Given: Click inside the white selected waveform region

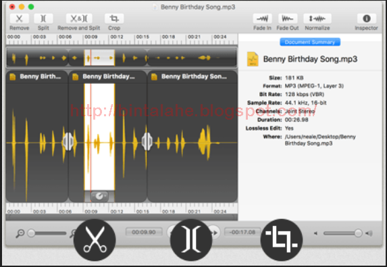Looking at the screenshot, I should click(99, 137).
